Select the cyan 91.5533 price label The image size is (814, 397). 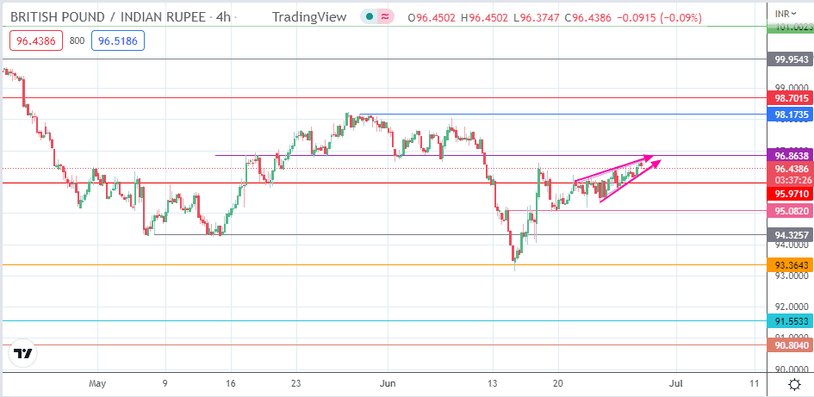[788, 321]
